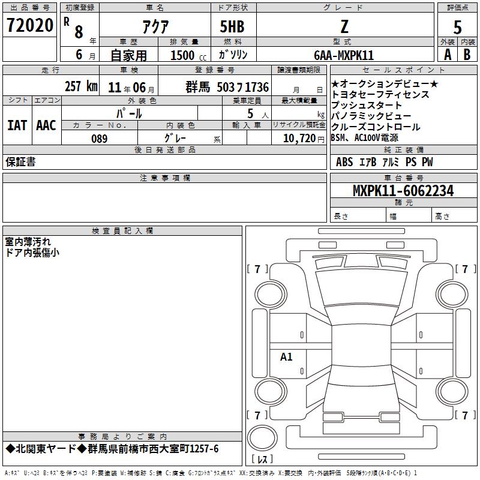Viewport: 480px width, 480px height.
Task: Select registration number 群馬 503 field
Action: pyautogui.click(x=227, y=87)
